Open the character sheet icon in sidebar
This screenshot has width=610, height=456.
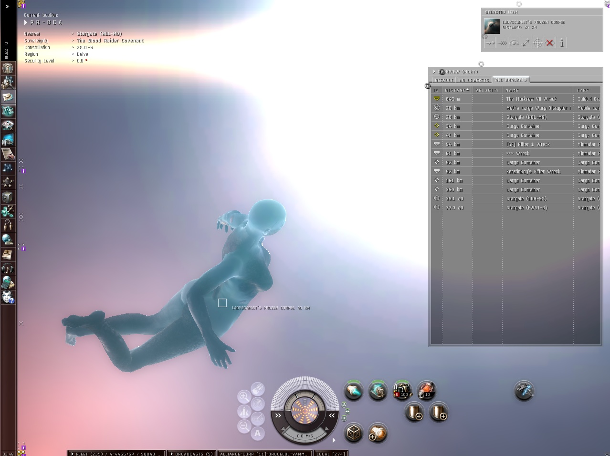tap(8, 68)
